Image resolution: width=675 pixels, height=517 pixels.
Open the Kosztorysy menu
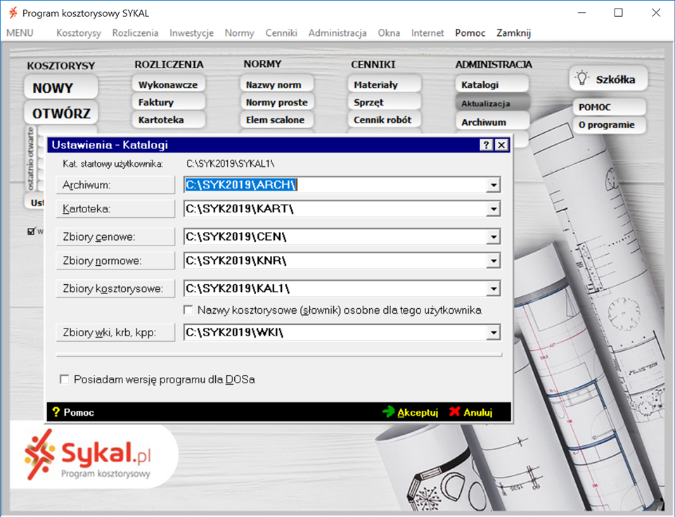[x=78, y=33]
